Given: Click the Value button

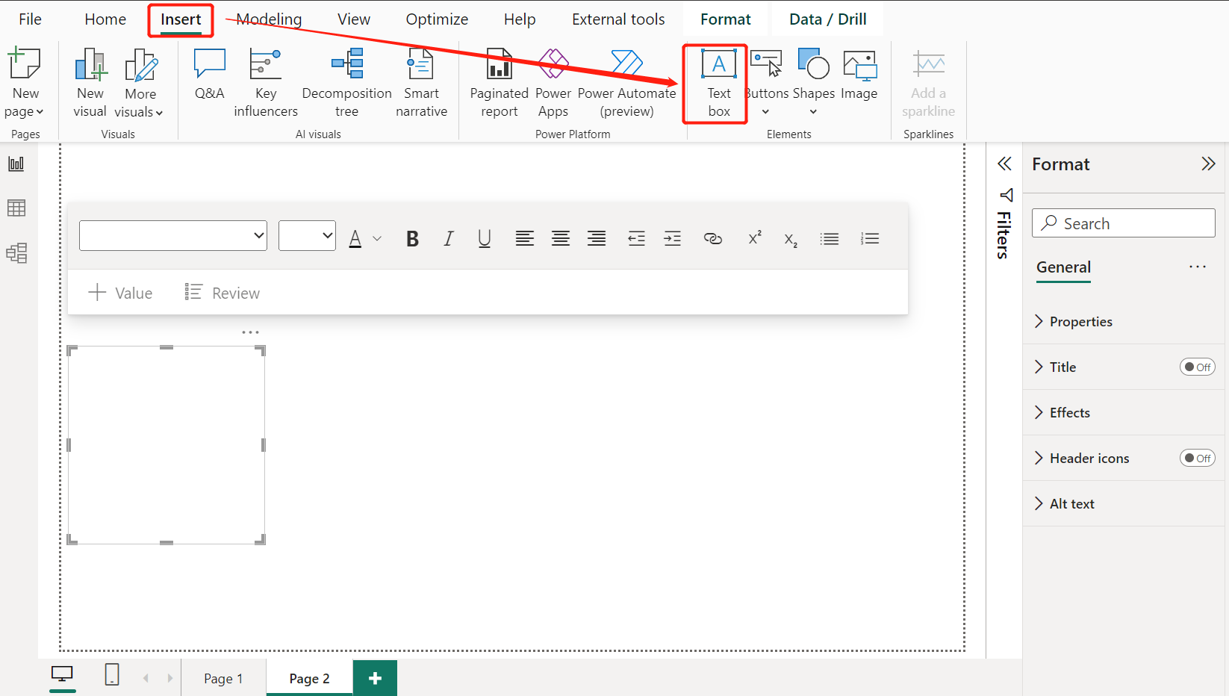Looking at the screenshot, I should coord(120,293).
